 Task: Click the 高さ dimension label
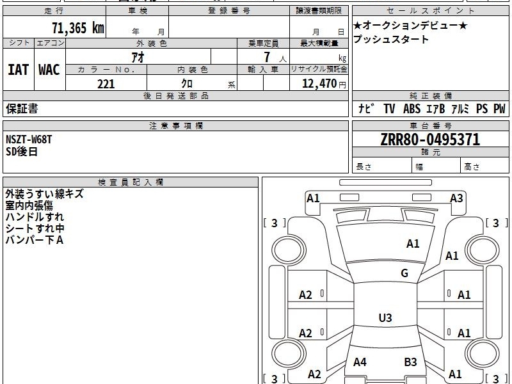coord(472,167)
